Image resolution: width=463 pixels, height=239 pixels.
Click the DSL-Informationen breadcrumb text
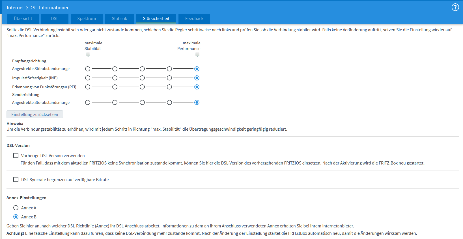pyautogui.click(x=49, y=8)
